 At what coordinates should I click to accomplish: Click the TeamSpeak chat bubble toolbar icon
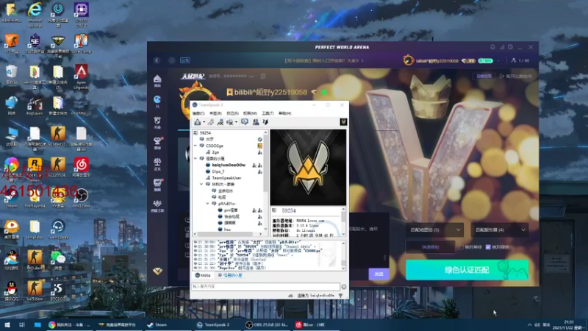tap(245, 122)
